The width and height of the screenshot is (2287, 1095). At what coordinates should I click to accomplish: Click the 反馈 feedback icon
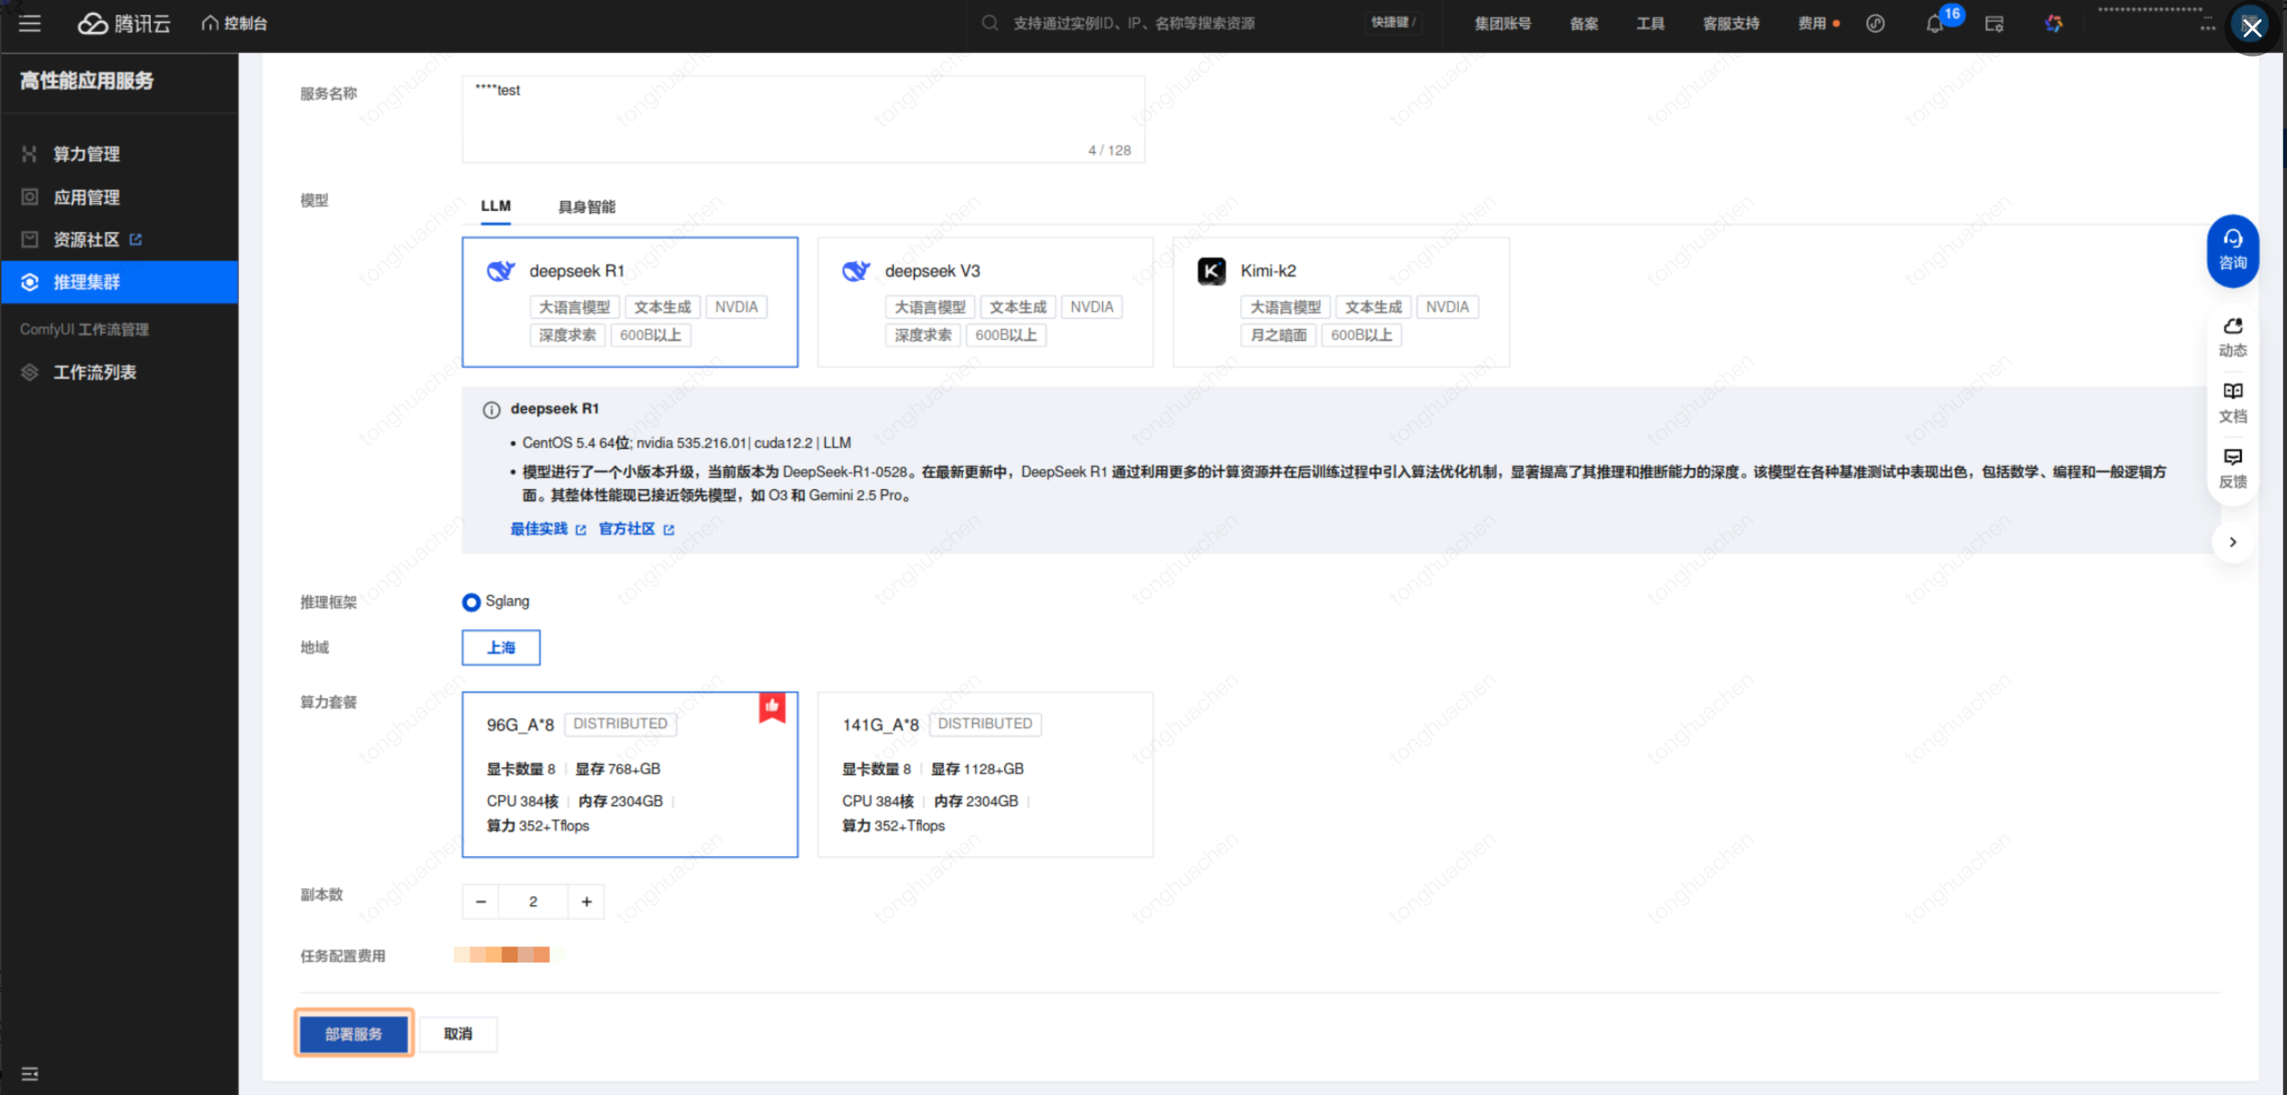click(x=2232, y=468)
